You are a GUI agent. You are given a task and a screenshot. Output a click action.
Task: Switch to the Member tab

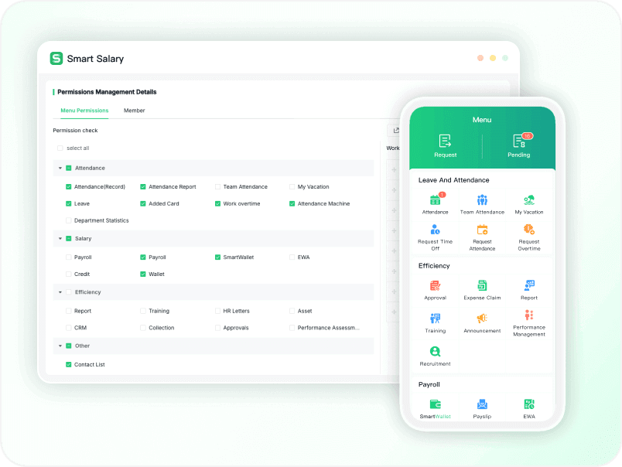134,111
